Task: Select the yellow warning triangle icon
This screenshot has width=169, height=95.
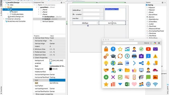Action: (x=155, y=56)
